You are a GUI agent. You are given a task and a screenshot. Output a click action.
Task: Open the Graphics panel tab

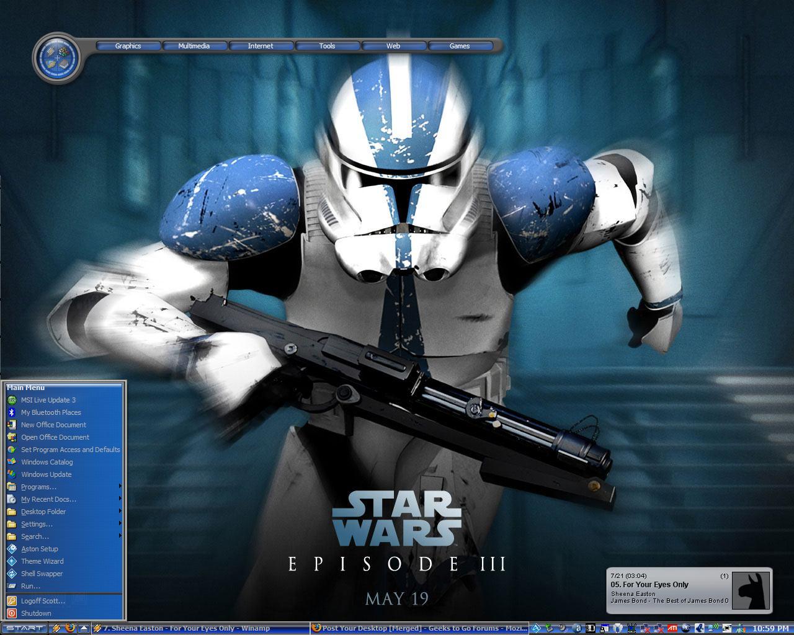[128, 46]
